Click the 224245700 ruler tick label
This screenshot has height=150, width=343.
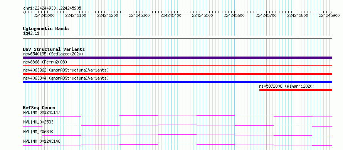point(266,15)
